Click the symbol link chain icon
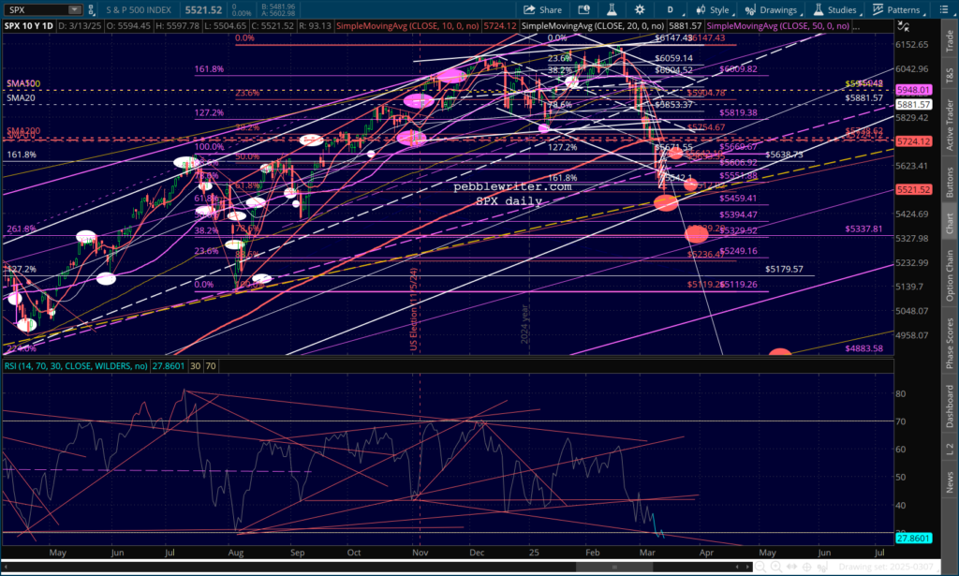959x576 pixels. coord(91,9)
